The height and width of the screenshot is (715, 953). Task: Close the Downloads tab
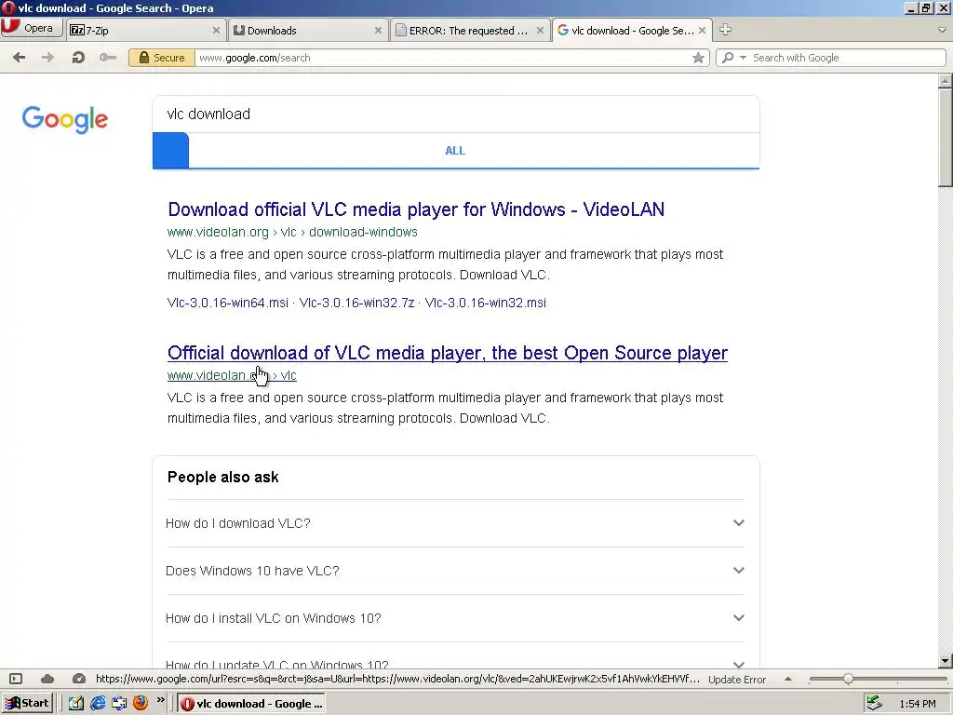[378, 31]
